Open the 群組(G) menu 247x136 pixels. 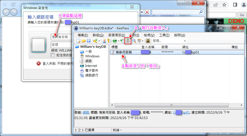[98, 35]
